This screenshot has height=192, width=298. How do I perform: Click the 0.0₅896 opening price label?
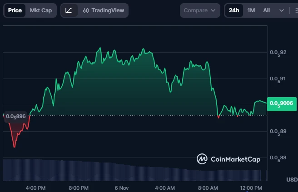pyautogui.click(x=15, y=116)
